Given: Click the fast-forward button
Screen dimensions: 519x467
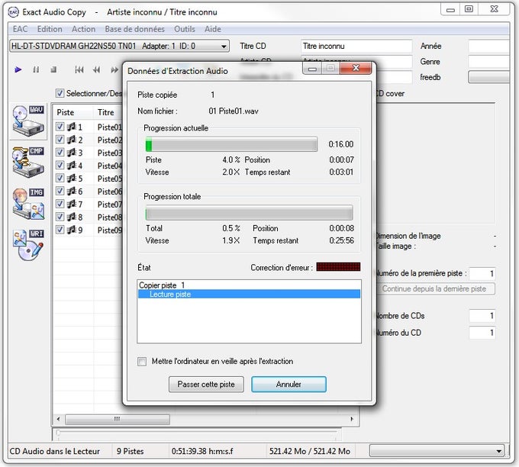Looking at the screenshot, I should tap(114, 70).
